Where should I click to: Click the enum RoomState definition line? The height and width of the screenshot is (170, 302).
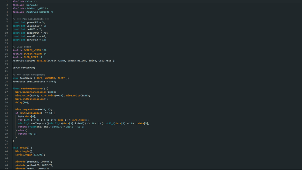pyautogui.click(x=41, y=78)
